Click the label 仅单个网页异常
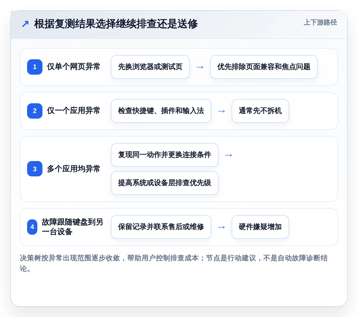Viewport: 358px width, 317px height. (x=73, y=67)
